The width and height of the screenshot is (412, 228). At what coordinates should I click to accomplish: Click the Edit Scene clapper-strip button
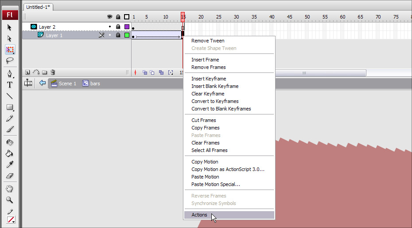[28, 83]
